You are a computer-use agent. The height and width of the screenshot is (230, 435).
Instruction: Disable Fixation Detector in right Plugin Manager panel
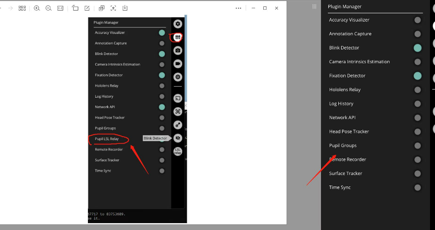[x=417, y=76]
